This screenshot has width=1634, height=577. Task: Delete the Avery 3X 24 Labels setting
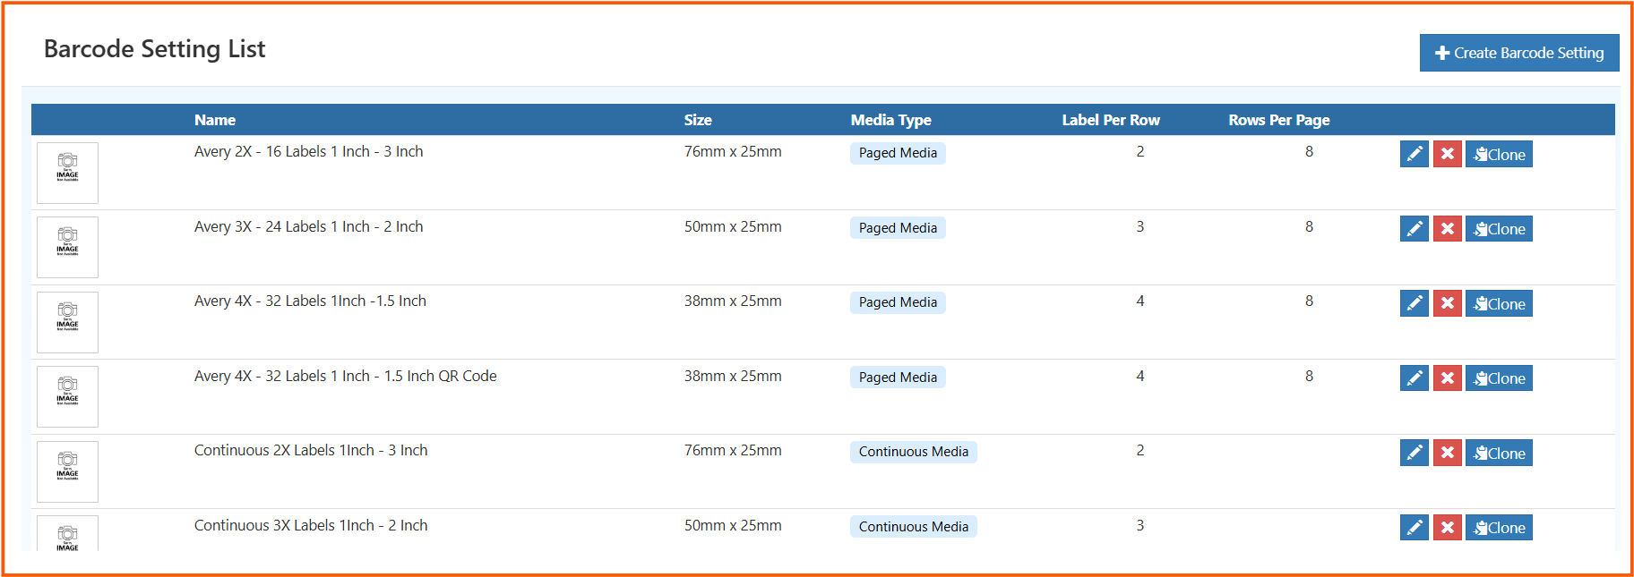point(1447,229)
